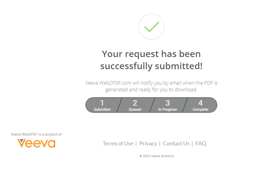Click the "© 2023 Veeva Systems" copyright text
Image resolution: width=273 pixels, height=176 pixels.
(157, 156)
